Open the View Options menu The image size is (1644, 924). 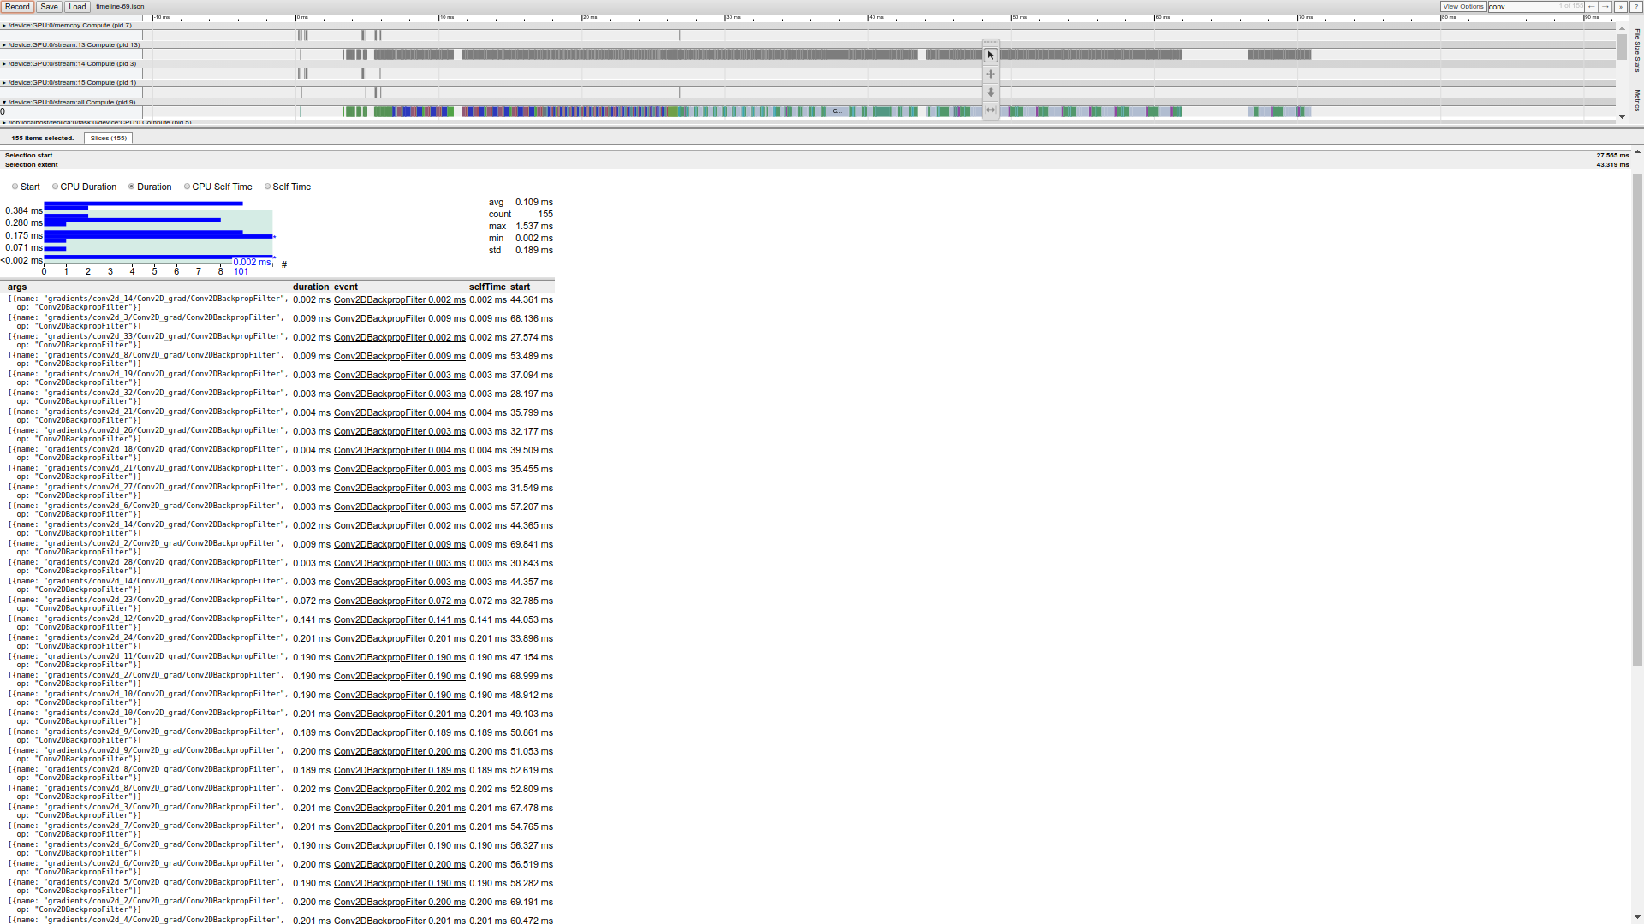(1462, 7)
